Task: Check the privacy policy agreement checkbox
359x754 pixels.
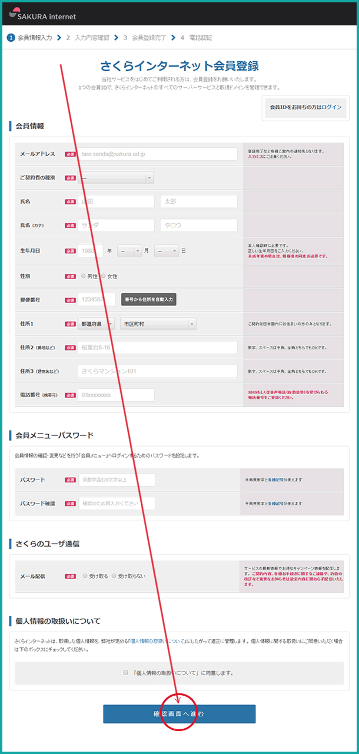Action: tap(126, 672)
